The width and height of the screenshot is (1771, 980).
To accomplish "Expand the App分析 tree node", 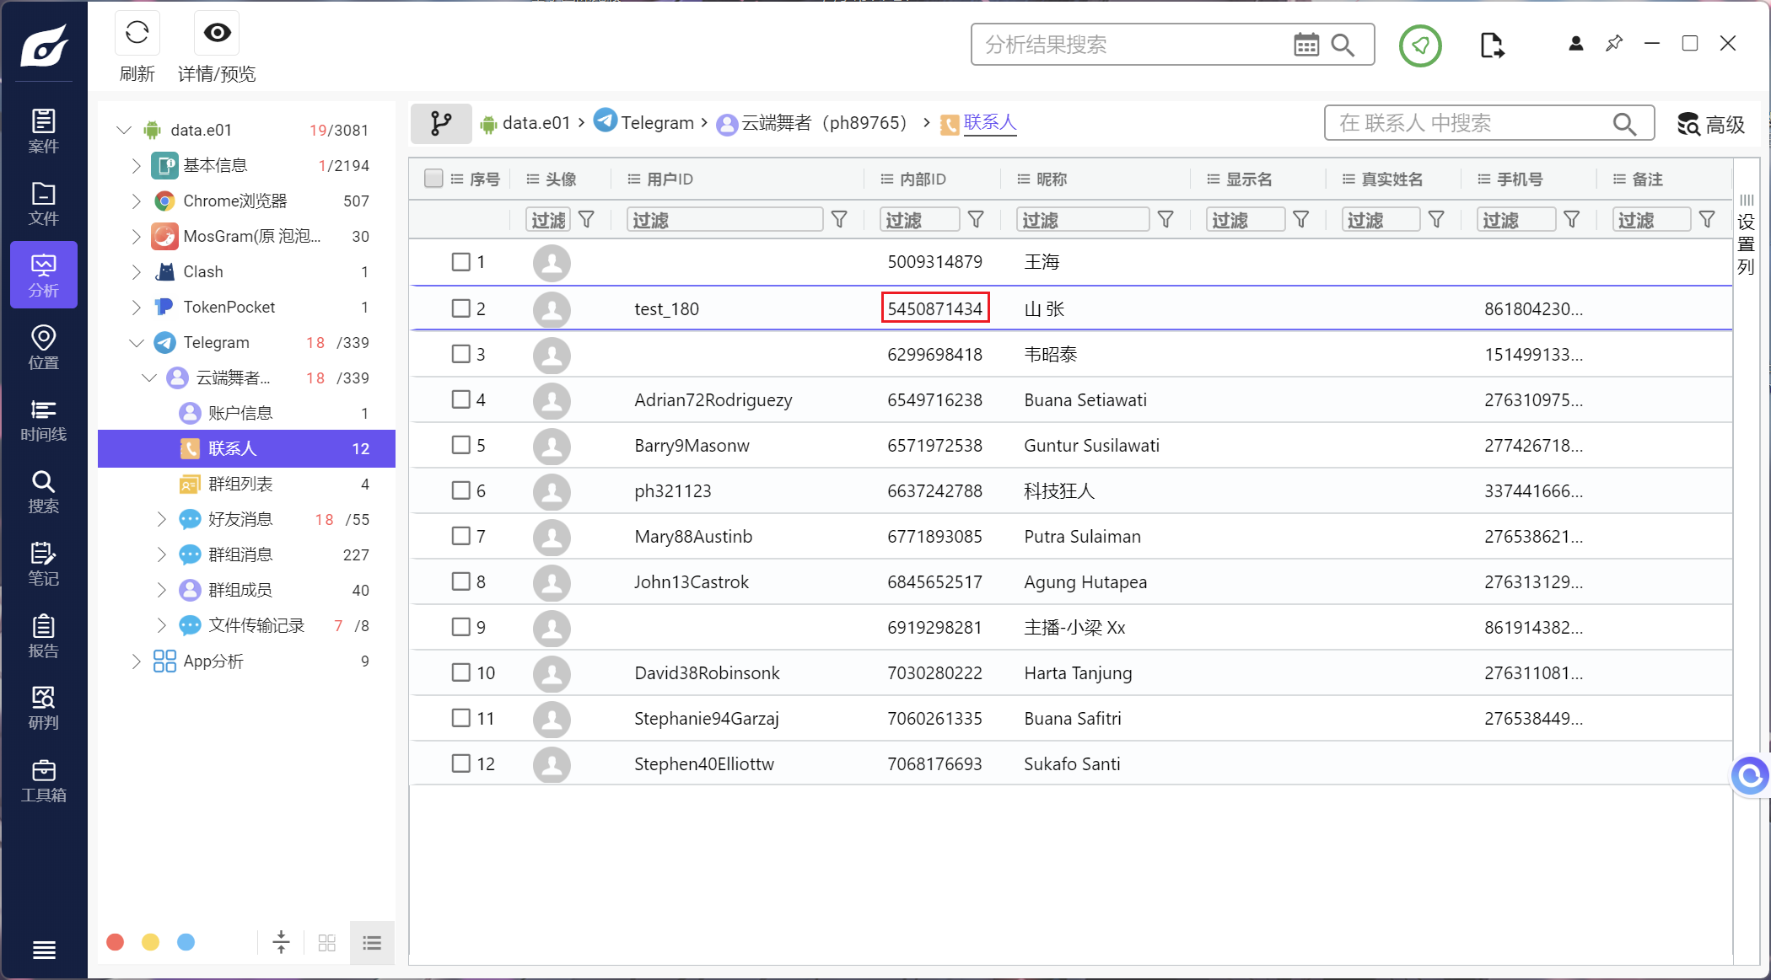I will click(x=137, y=661).
